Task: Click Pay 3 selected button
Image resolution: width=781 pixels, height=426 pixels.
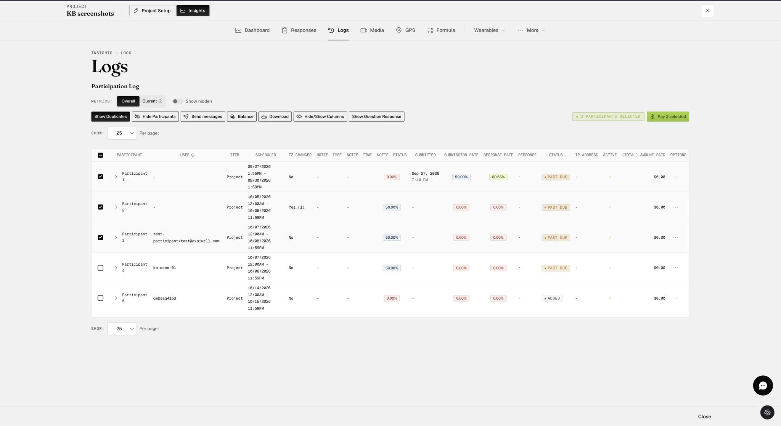Action: [x=668, y=116]
